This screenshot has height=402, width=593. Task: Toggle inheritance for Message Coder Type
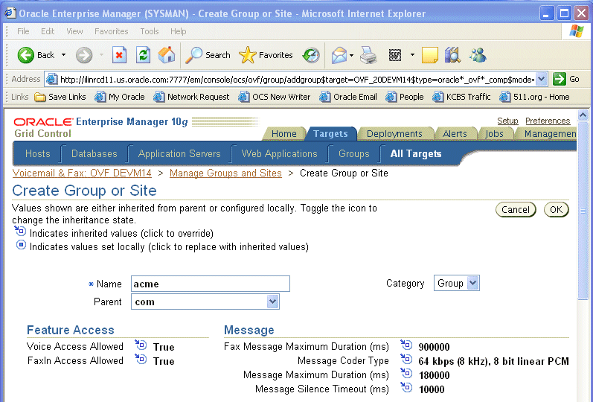[406, 359]
